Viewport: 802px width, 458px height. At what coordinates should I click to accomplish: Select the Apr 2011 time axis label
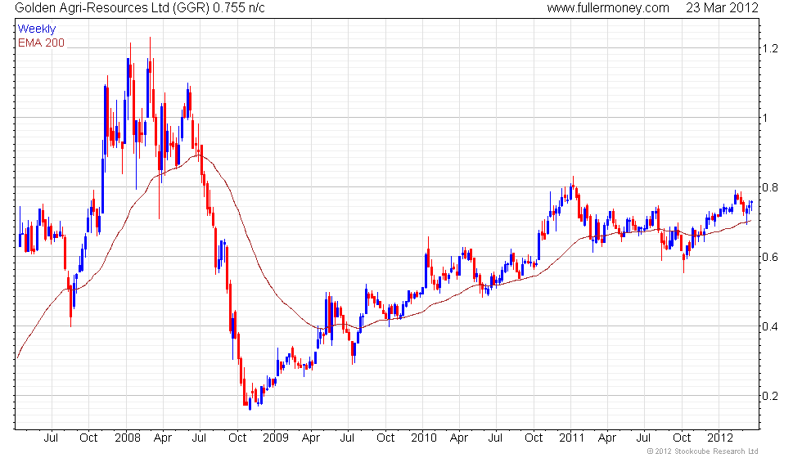607,438
